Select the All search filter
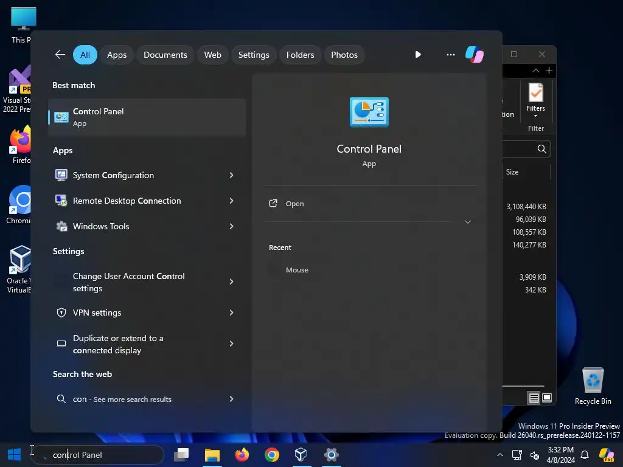 tap(85, 55)
